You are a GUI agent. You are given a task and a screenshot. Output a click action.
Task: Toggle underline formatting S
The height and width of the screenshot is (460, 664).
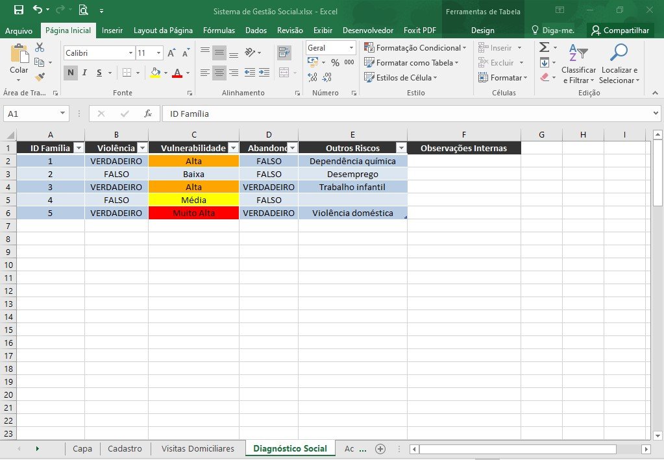coord(99,73)
